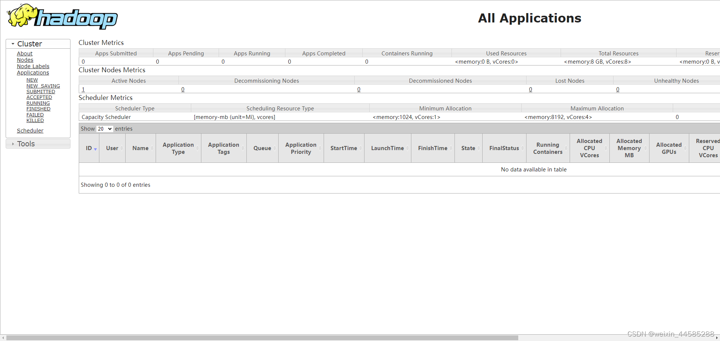Filter applications by FAILED state
The image size is (720, 341).
coord(35,115)
